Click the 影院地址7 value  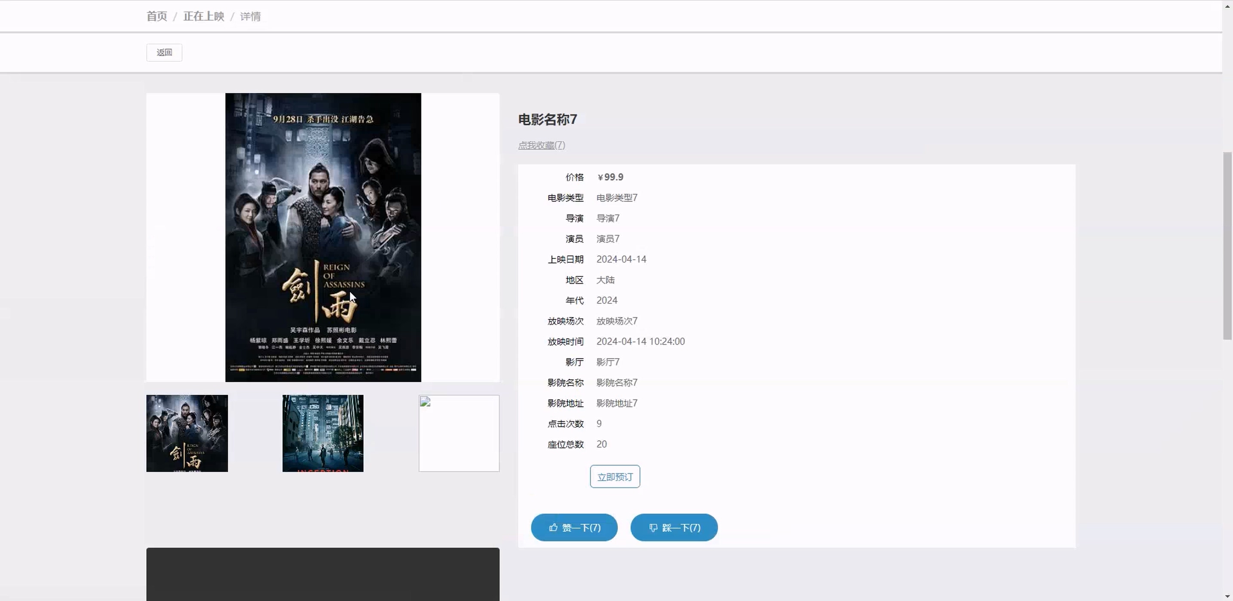[616, 403]
